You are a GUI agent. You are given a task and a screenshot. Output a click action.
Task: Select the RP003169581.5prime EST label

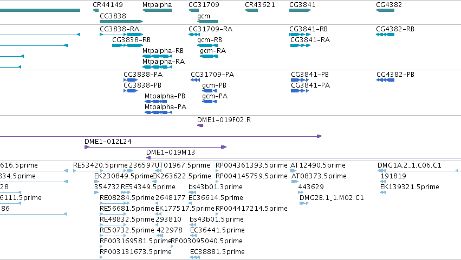[135, 242]
